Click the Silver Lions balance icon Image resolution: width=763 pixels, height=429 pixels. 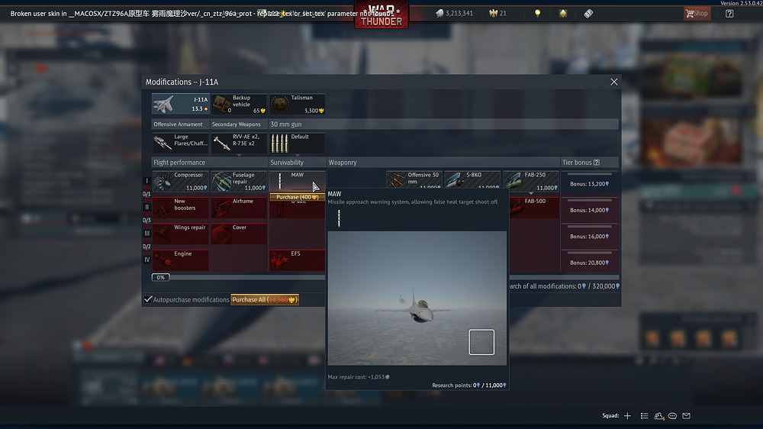[x=440, y=13]
